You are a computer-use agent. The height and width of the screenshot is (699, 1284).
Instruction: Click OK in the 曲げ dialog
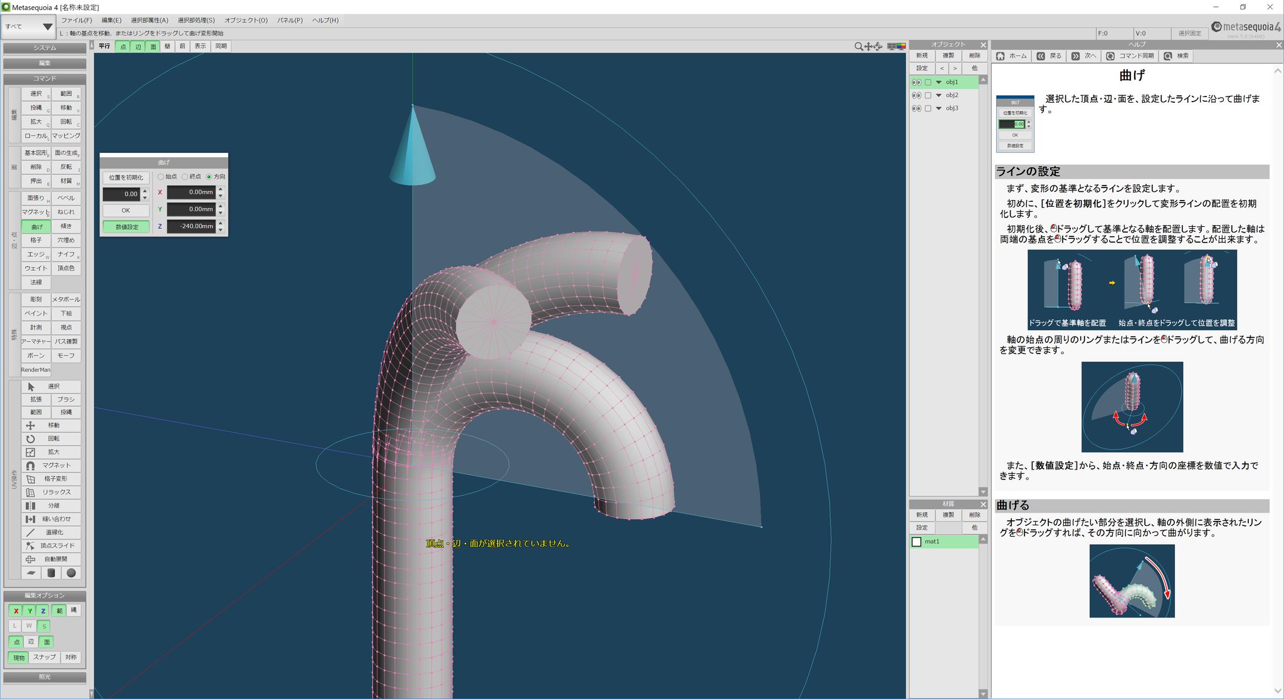pyautogui.click(x=126, y=211)
